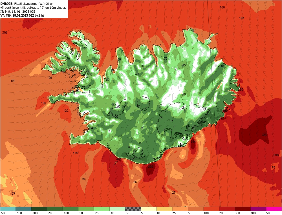Select the '-66' flux value

pos(88,71)
